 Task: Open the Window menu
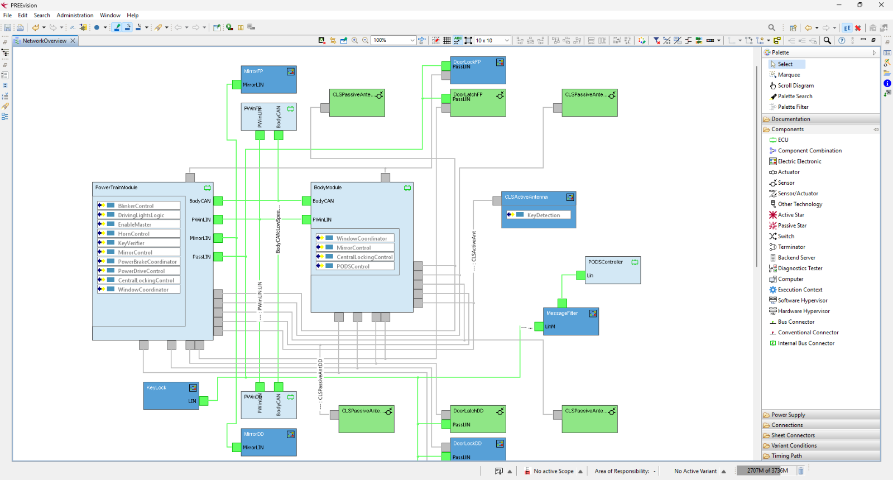(x=110, y=15)
